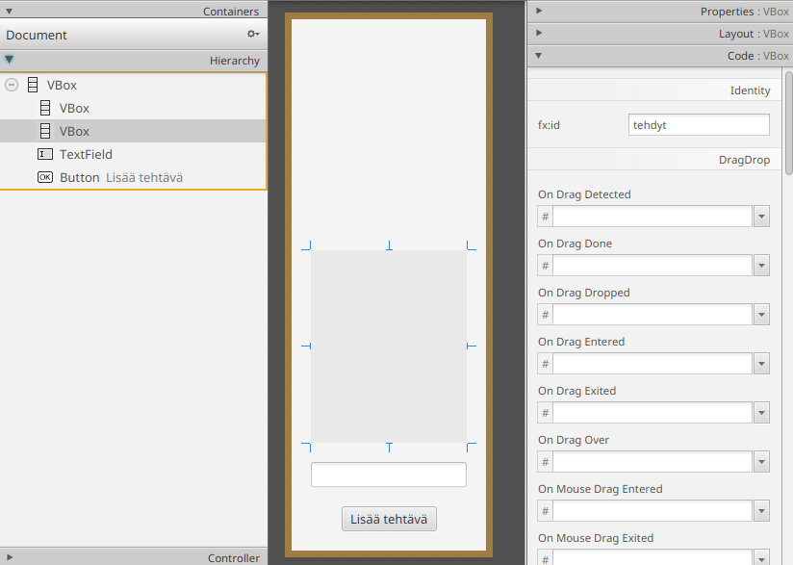
Task: Click the Button OK icon in Hierarchy
Action: point(45,177)
